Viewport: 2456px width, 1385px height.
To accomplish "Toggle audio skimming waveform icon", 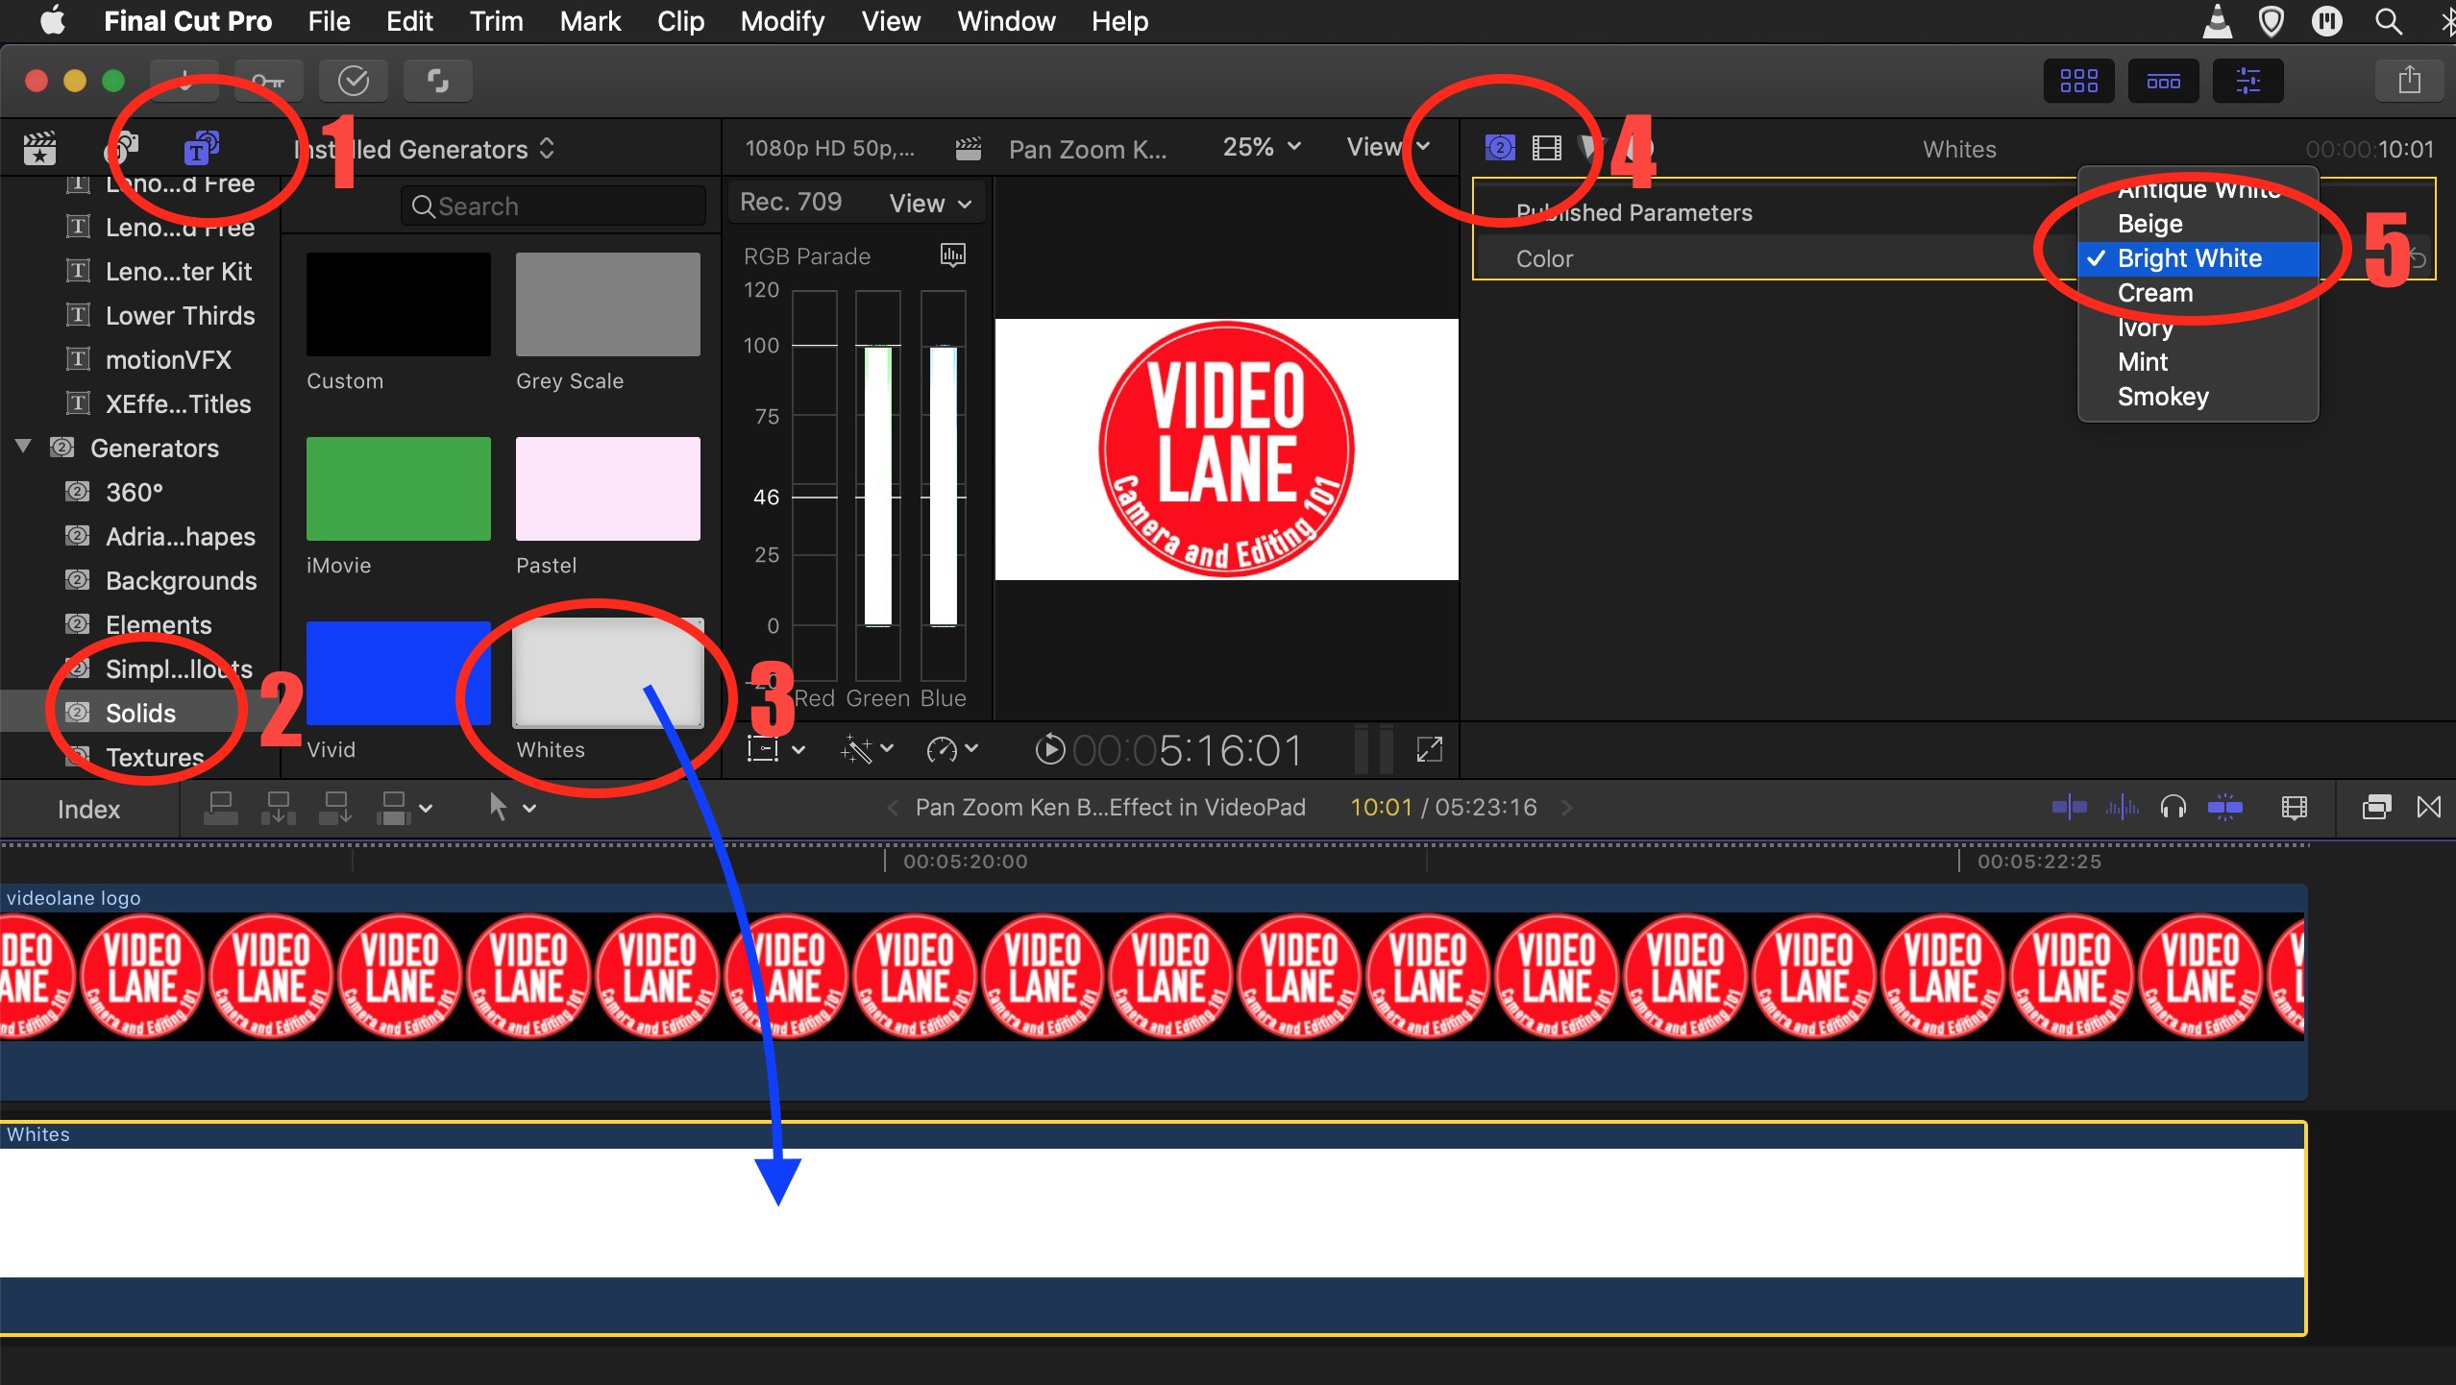I will coord(2122,808).
